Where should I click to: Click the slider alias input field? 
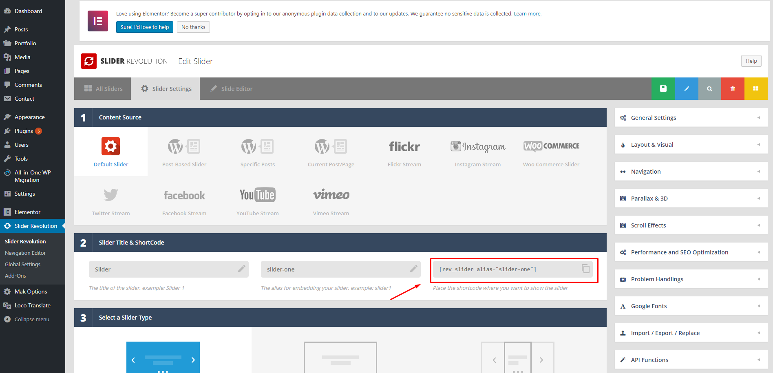pyautogui.click(x=341, y=269)
